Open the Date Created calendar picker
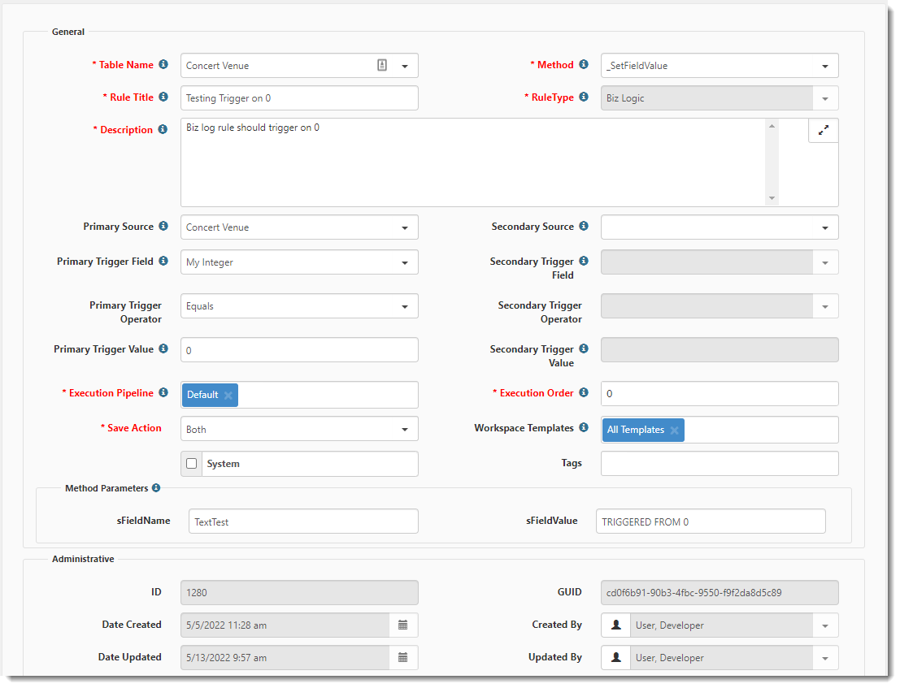The width and height of the screenshot is (900, 688). pos(403,625)
